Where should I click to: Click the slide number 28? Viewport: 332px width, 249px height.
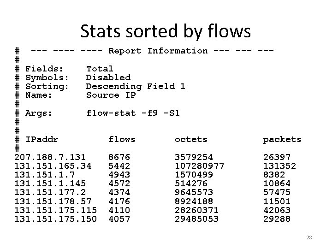tap(309, 237)
